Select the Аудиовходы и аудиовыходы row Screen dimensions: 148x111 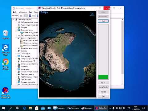pyautogui.click(x=28, y=25)
